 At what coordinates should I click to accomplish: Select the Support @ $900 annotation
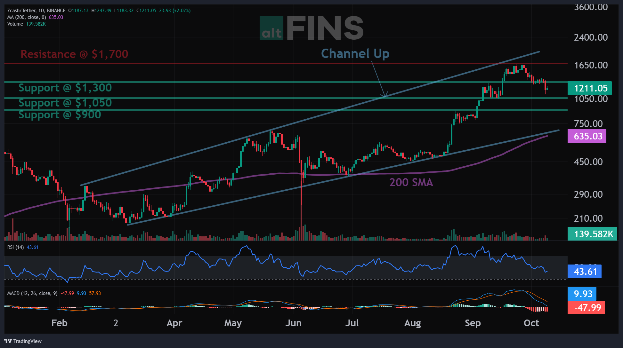pos(60,115)
